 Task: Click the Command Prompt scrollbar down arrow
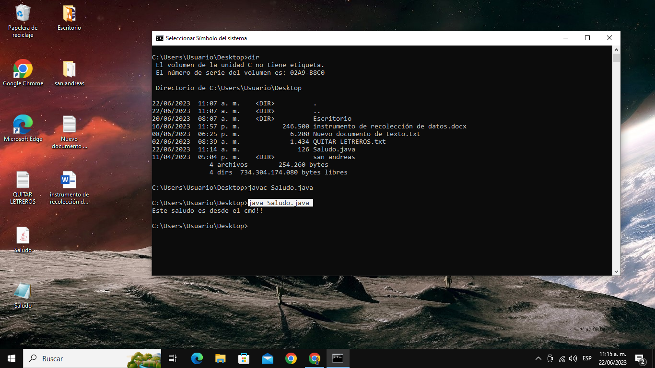point(617,272)
